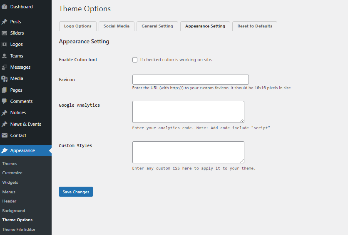Screen dimensions: 348x235
Task: Select the Appearance Setting tab
Action: (205, 26)
